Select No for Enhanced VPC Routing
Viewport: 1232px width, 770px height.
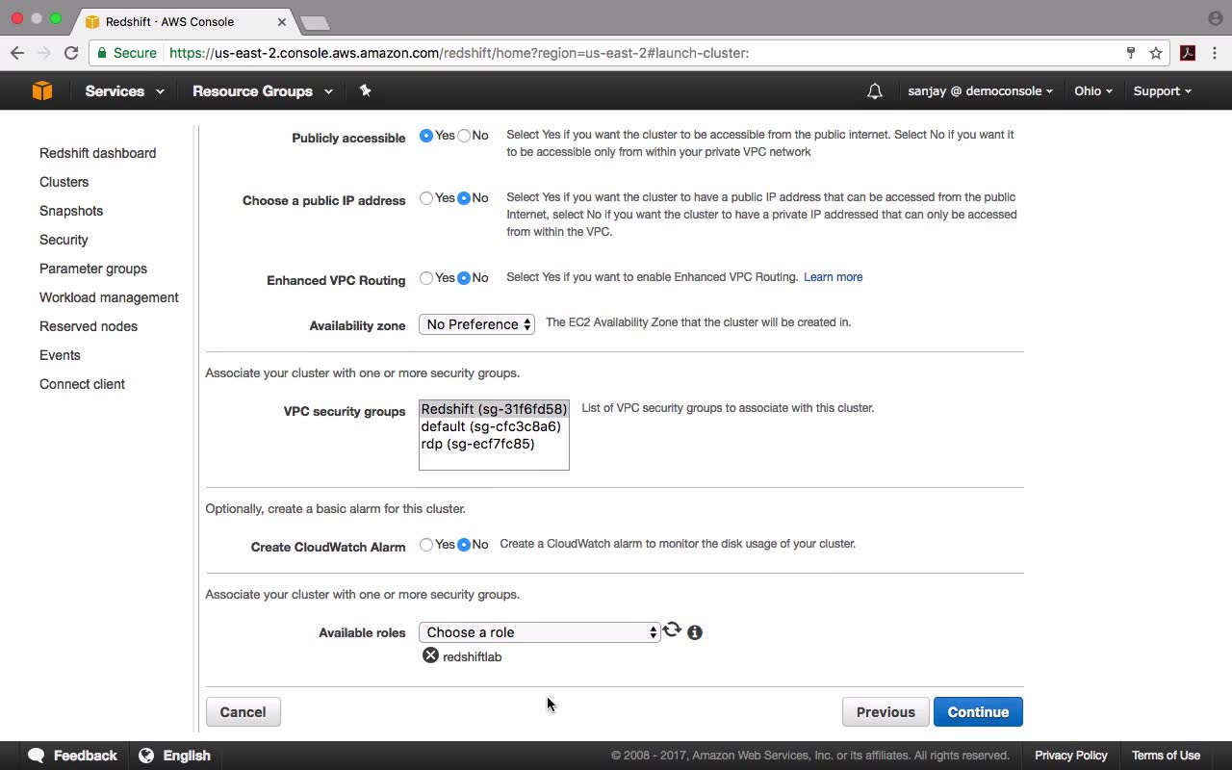click(464, 278)
